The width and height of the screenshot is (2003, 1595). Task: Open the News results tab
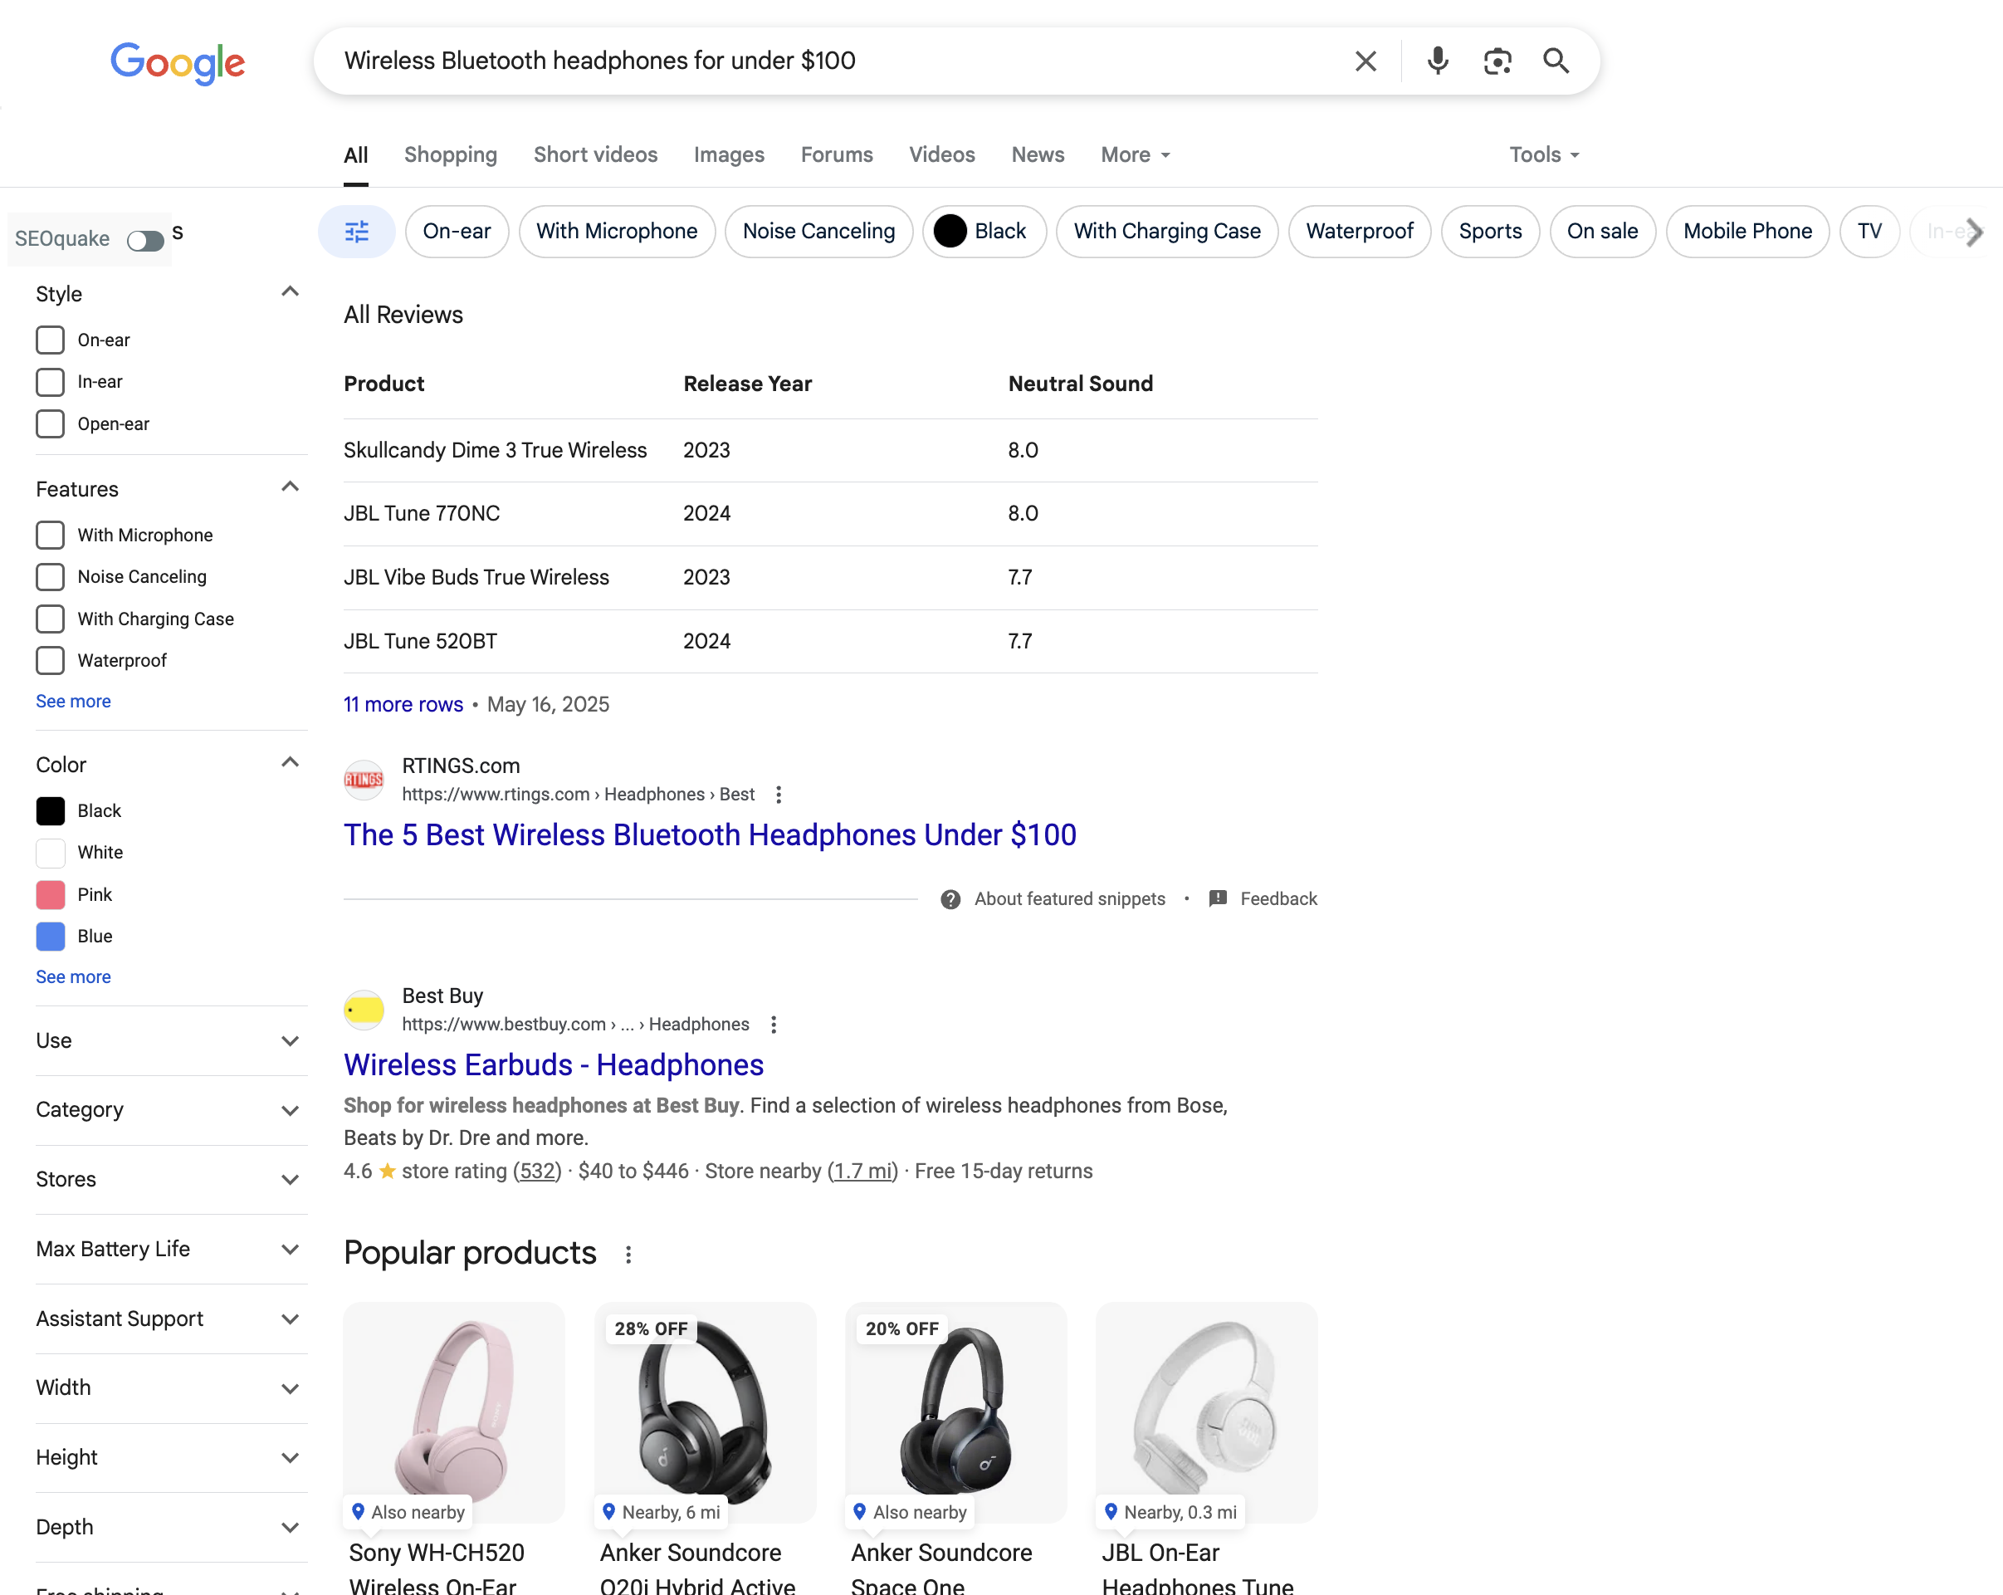tap(1038, 154)
